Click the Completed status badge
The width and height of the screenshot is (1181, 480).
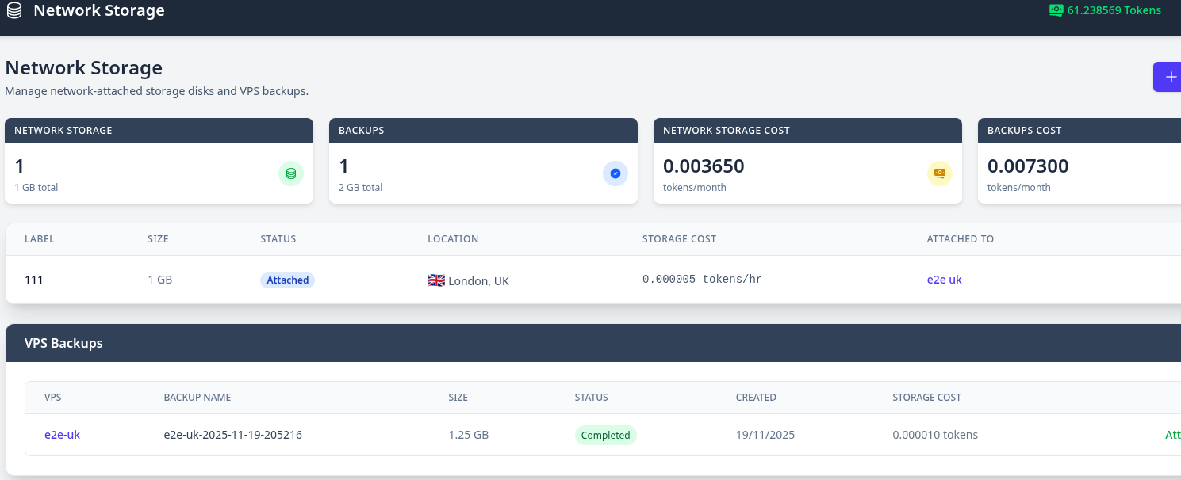(x=605, y=435)
